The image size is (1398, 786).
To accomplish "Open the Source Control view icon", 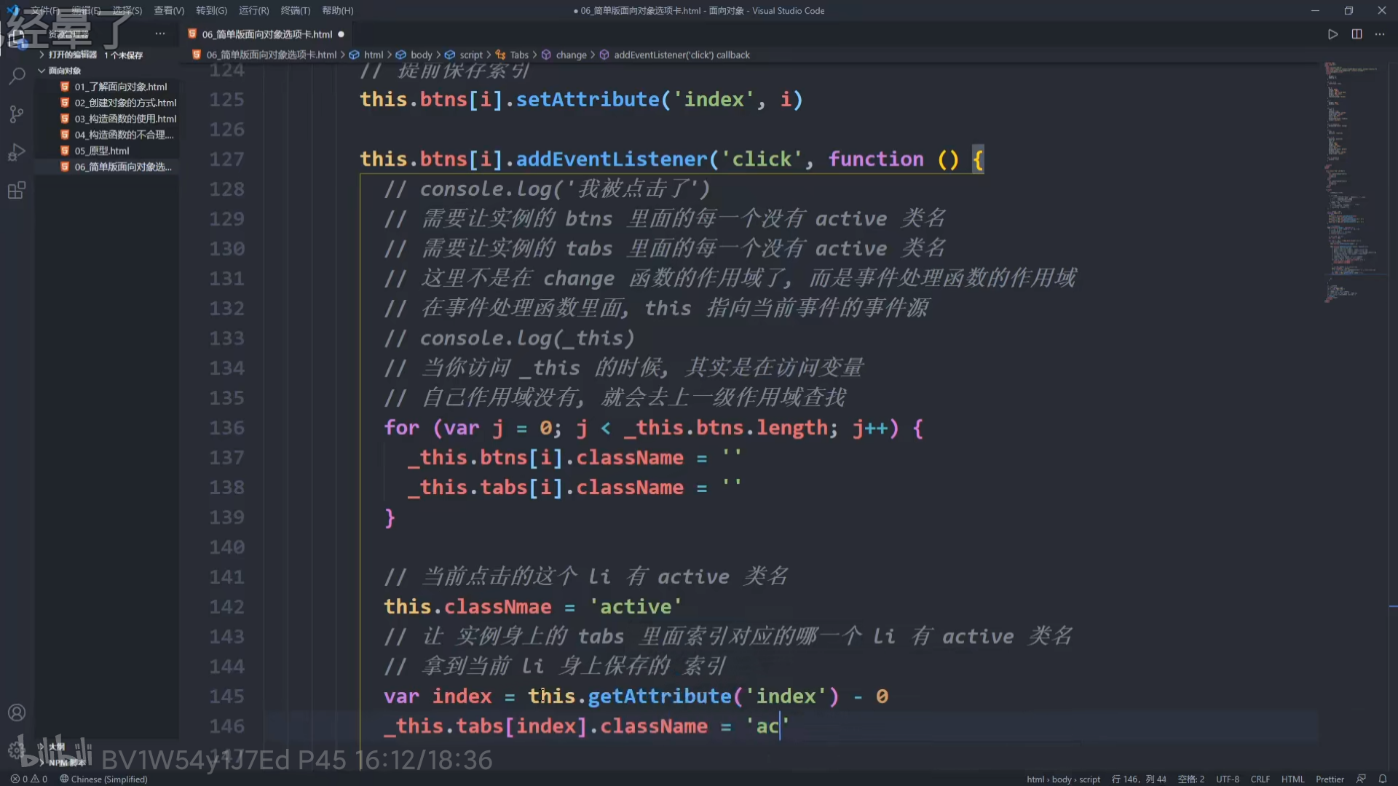I will point(17,114).
